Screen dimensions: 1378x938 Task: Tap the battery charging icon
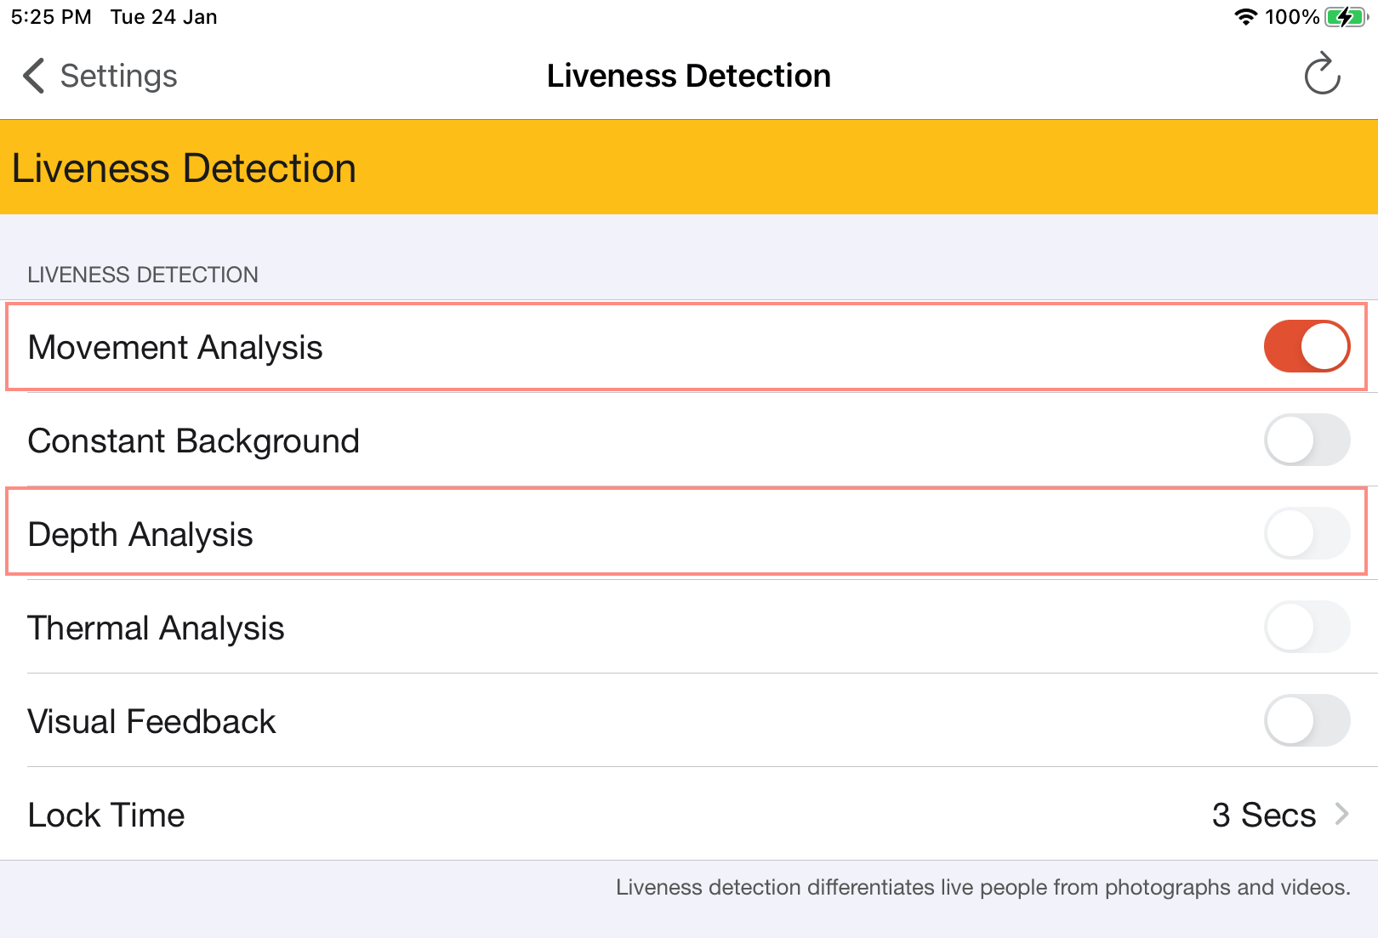point(1346,17)
